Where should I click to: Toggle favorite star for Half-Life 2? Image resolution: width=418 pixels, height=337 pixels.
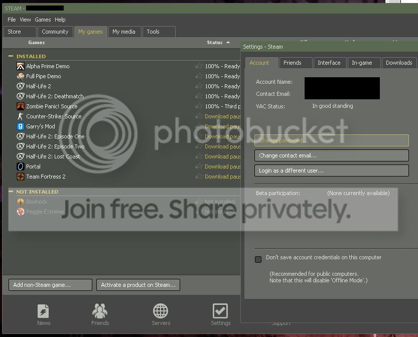pos(199,86)
